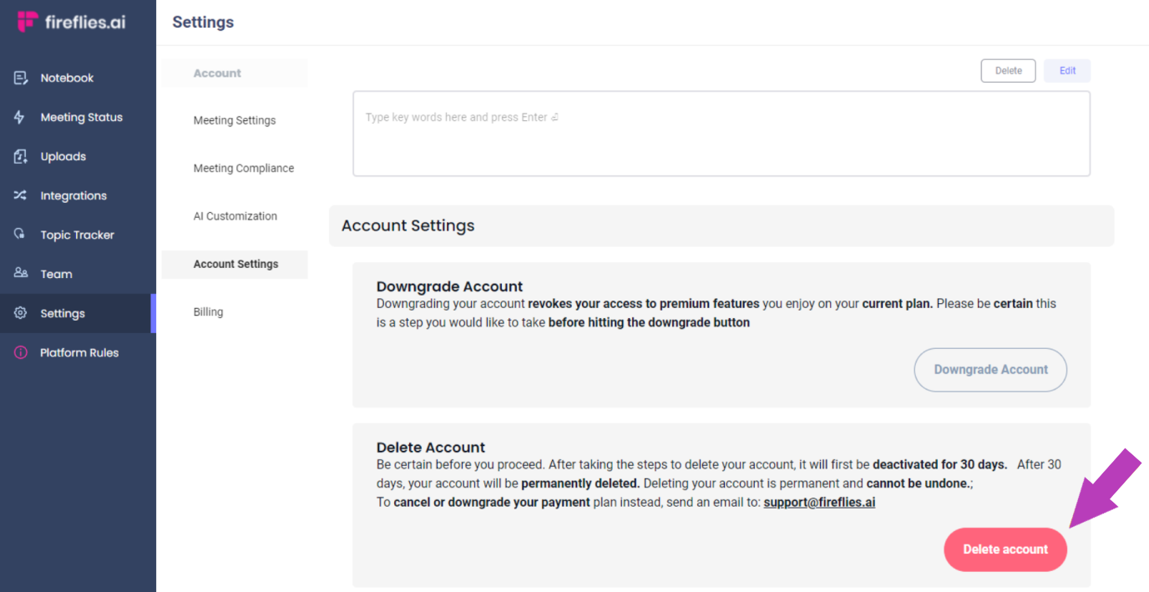Go to the Billing tab

click(208, 311)
